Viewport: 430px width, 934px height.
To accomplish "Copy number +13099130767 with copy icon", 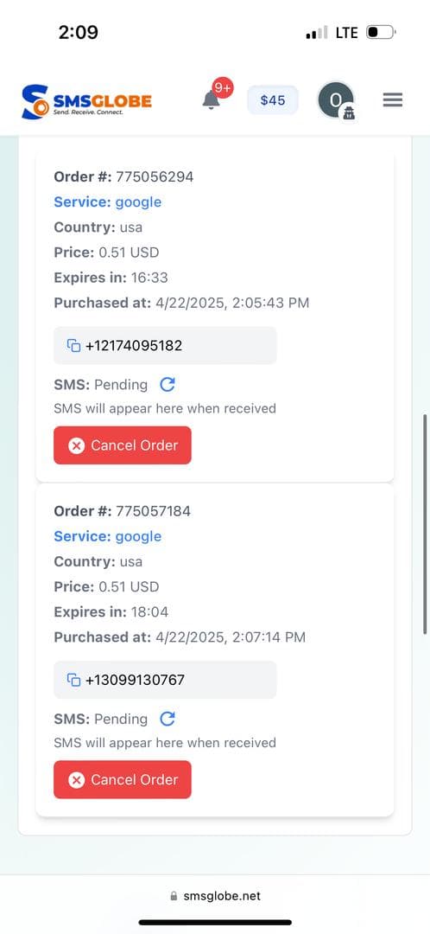I will (73, 680).
